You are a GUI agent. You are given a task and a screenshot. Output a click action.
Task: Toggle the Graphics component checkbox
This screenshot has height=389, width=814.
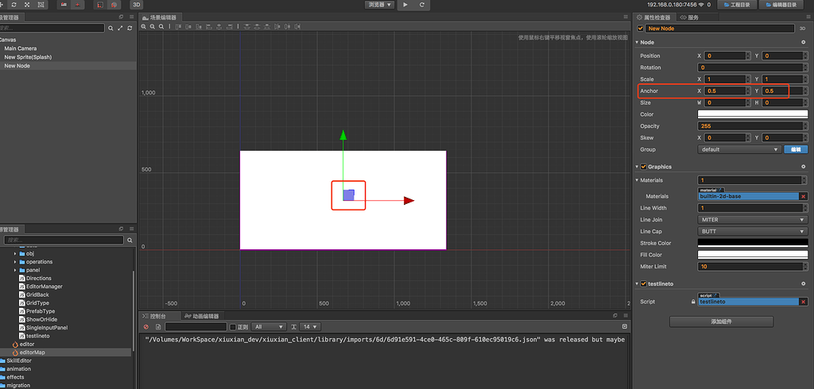644,167
